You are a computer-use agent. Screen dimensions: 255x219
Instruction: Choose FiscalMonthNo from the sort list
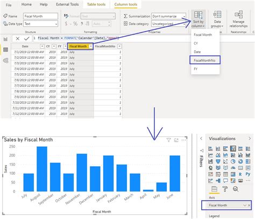coord(204,60)
